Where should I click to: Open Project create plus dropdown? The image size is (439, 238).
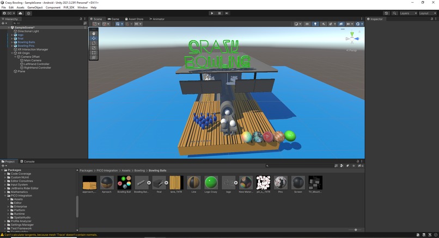click(x=4, y=166)
